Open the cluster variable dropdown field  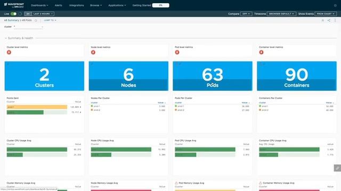point(28,27)
